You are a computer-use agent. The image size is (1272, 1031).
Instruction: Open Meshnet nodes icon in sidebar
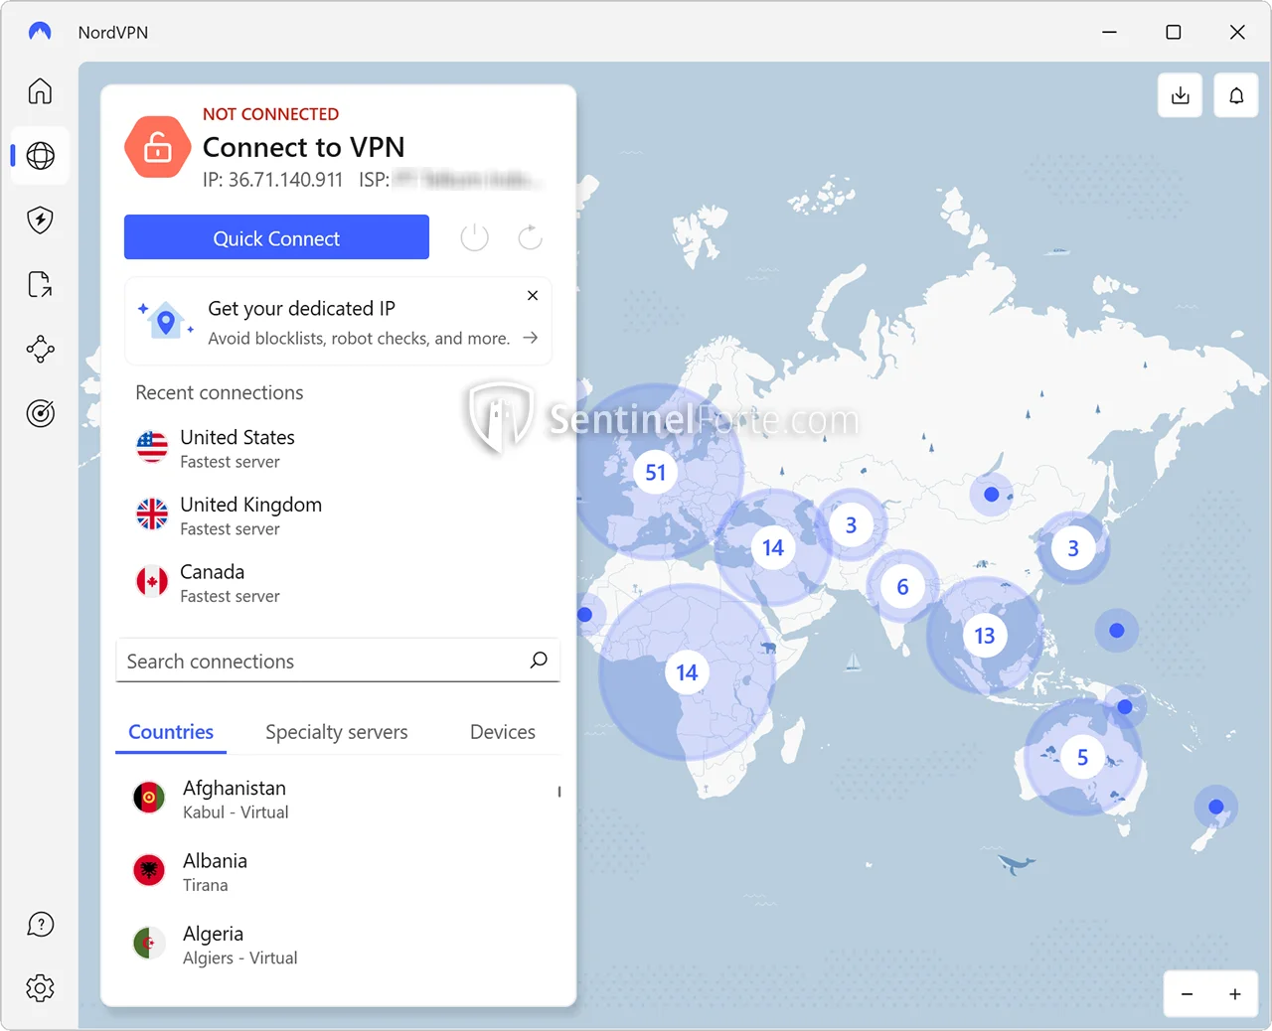click(x=40, y=349)
